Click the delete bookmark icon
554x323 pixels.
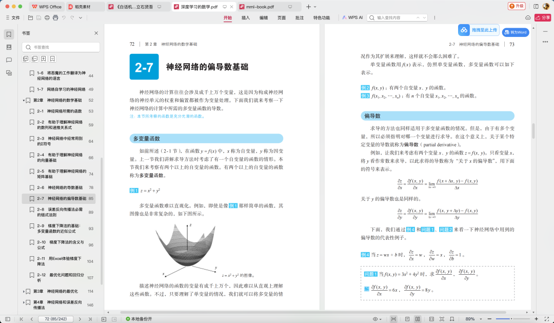pyautogui.click(x=52, y=59)
